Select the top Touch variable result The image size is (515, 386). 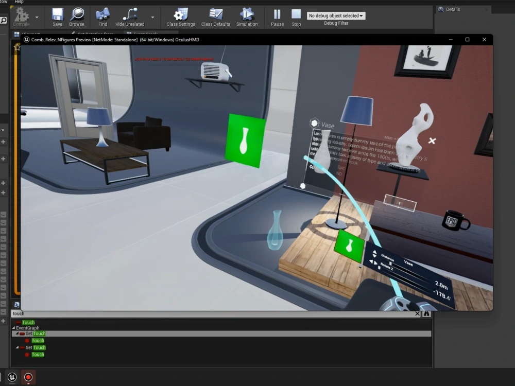(28, 322)
